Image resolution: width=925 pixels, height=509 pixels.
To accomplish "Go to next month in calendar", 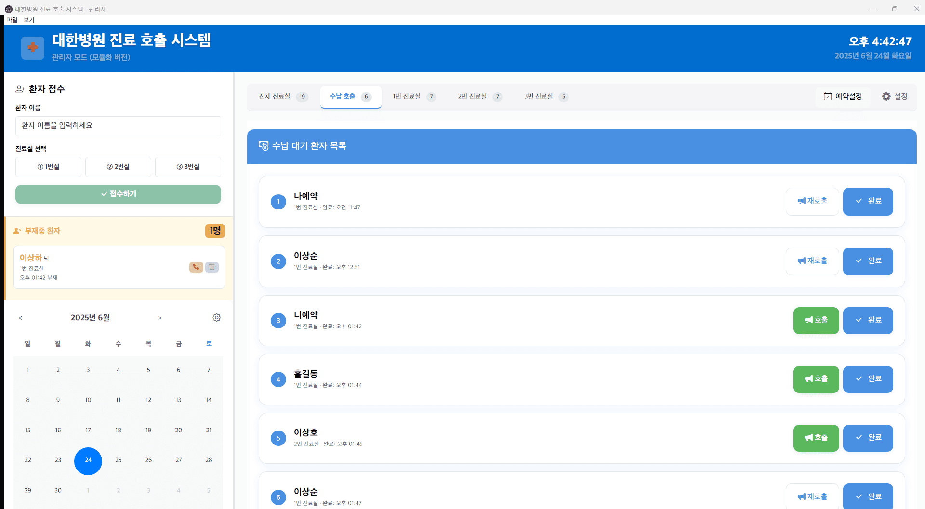I will [160, 318].
